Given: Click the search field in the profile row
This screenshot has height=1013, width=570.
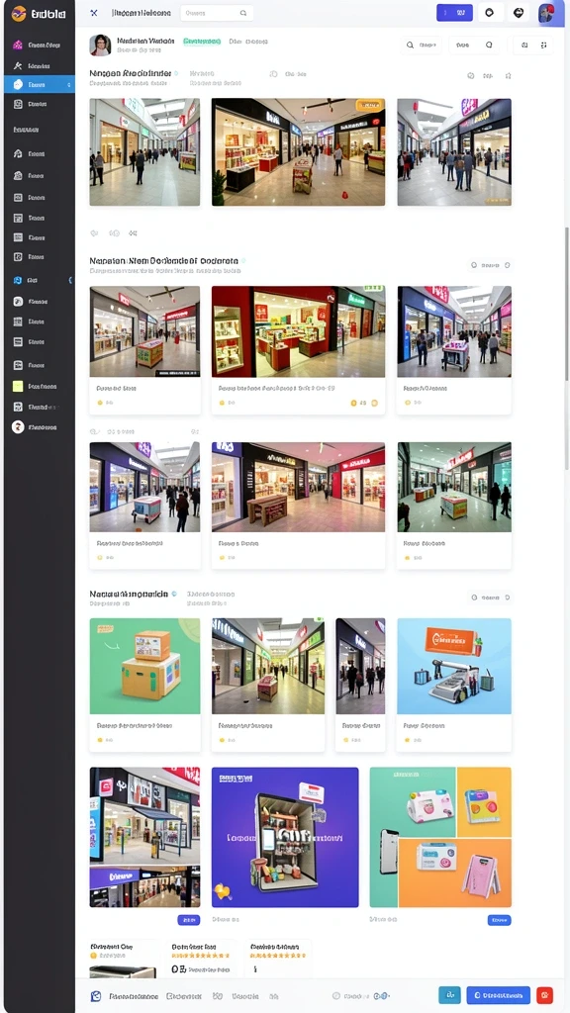Looking at the screenshot, I should [422, 46].
